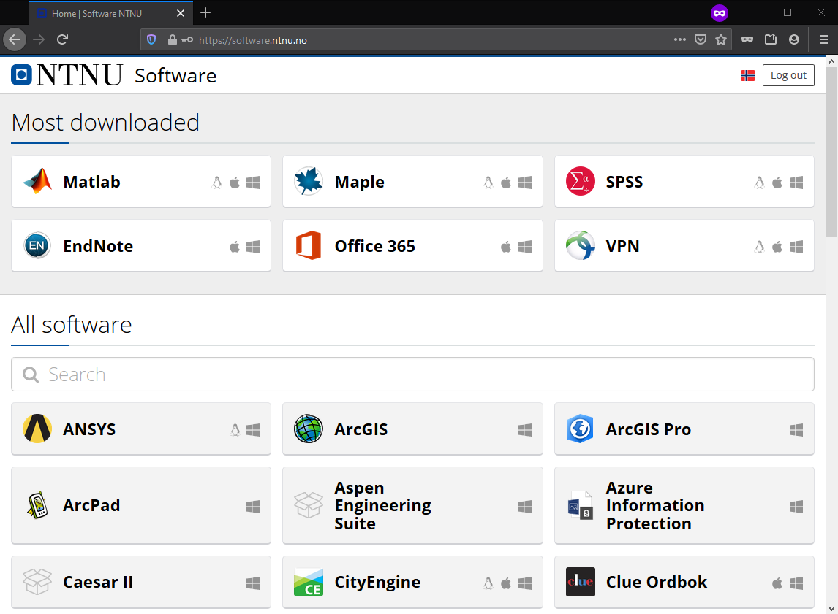
Task: Click the browser address bar URL
Action: pos(253,40)
